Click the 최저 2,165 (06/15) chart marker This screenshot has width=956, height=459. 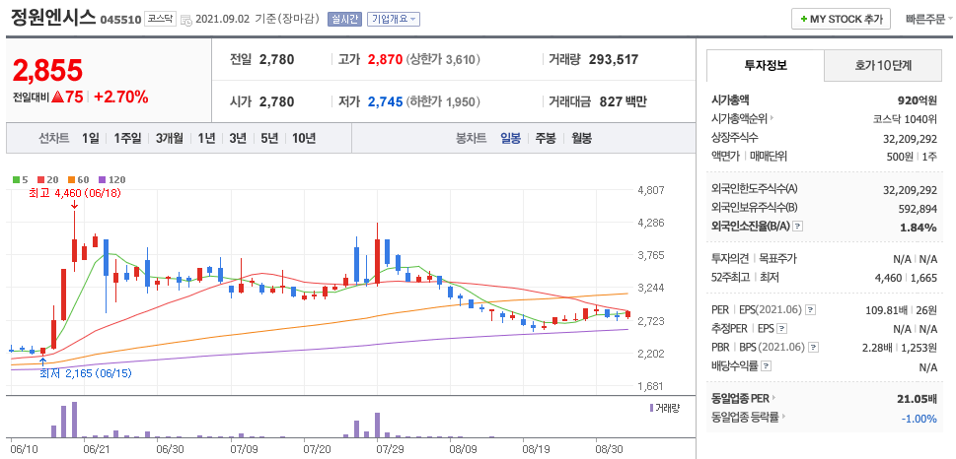[x=86, y=372]
